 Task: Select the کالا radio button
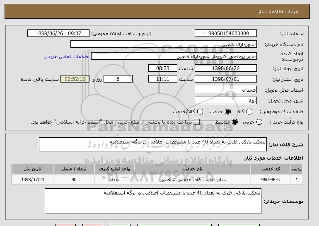(x=249, y=112)
